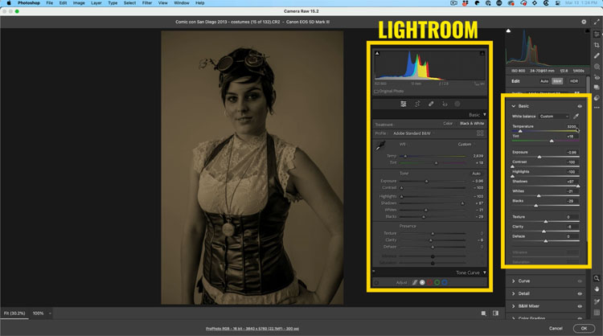603x336 pixels.
Task: Click the before/after split view icon
Action: [496, 313]
